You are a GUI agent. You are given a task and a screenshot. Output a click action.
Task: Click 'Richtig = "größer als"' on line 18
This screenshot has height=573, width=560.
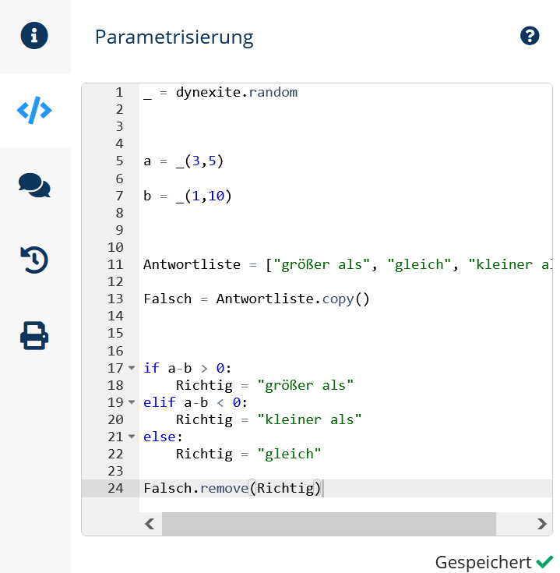265,385
